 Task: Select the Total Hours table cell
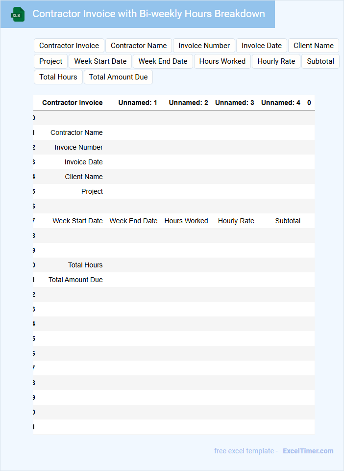coord(85,265)
